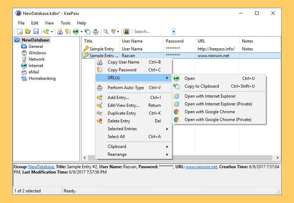Save the database with the floppy icon
This screenshot has width=294, height=203.
36,32
